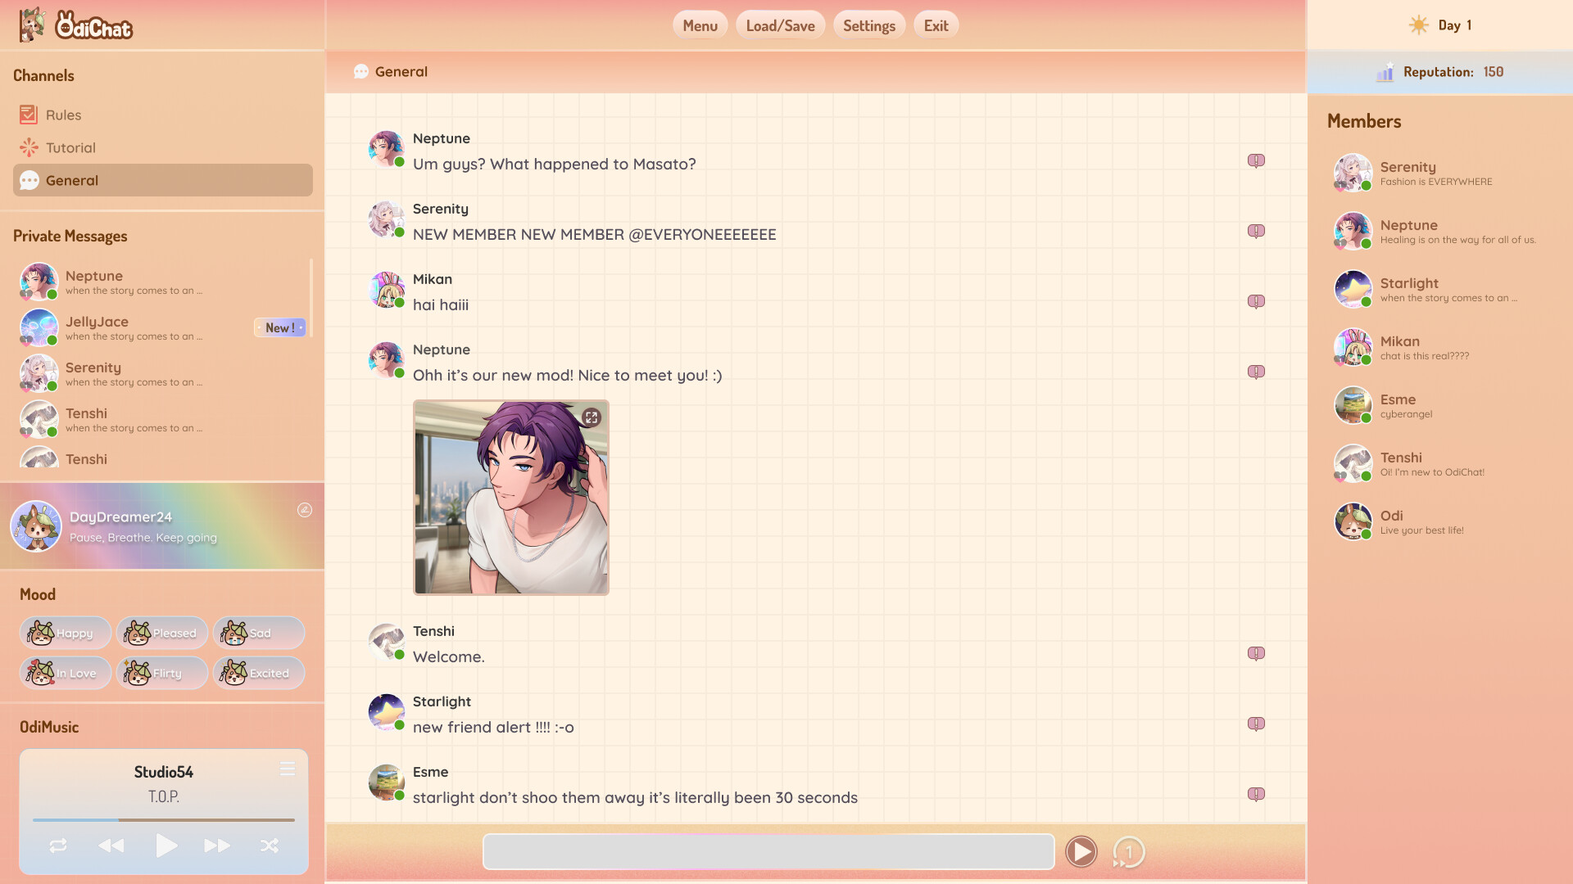Click report icon next to Tenshi's Welcome message

(x=1256, y=653)
